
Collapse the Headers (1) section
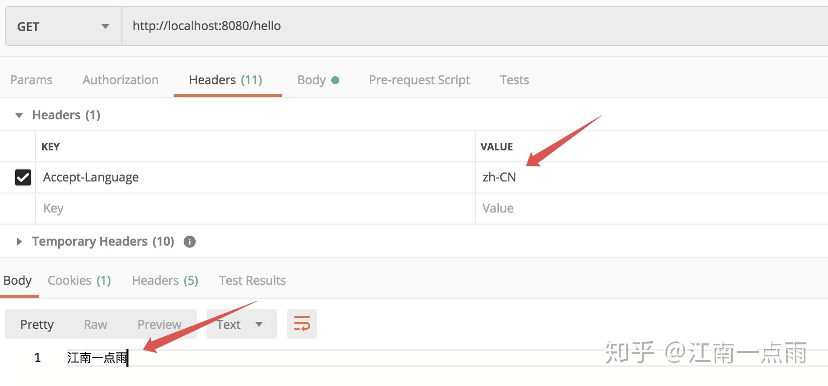[19, 115]
